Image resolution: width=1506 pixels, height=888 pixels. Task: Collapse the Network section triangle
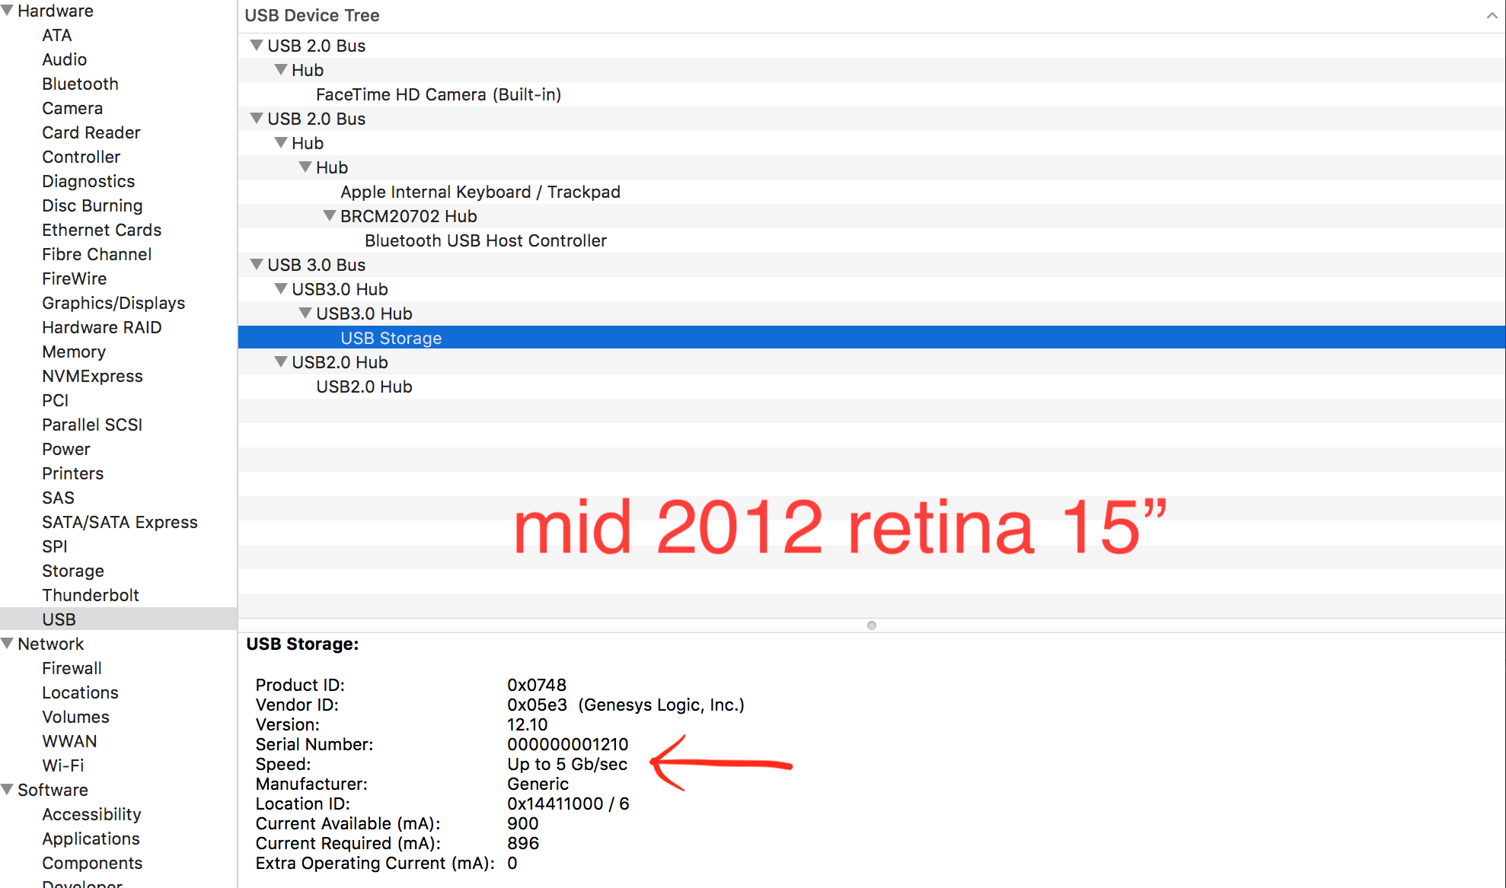(x=8, y=644)
